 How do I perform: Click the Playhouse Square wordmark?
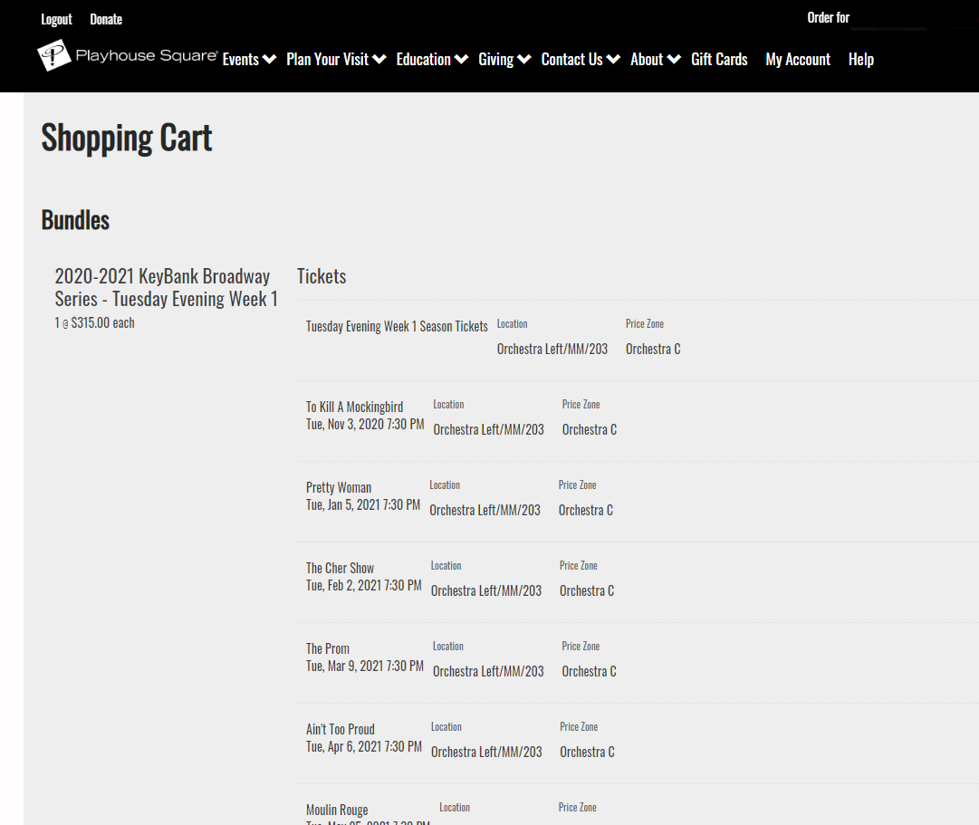point(147,55)
